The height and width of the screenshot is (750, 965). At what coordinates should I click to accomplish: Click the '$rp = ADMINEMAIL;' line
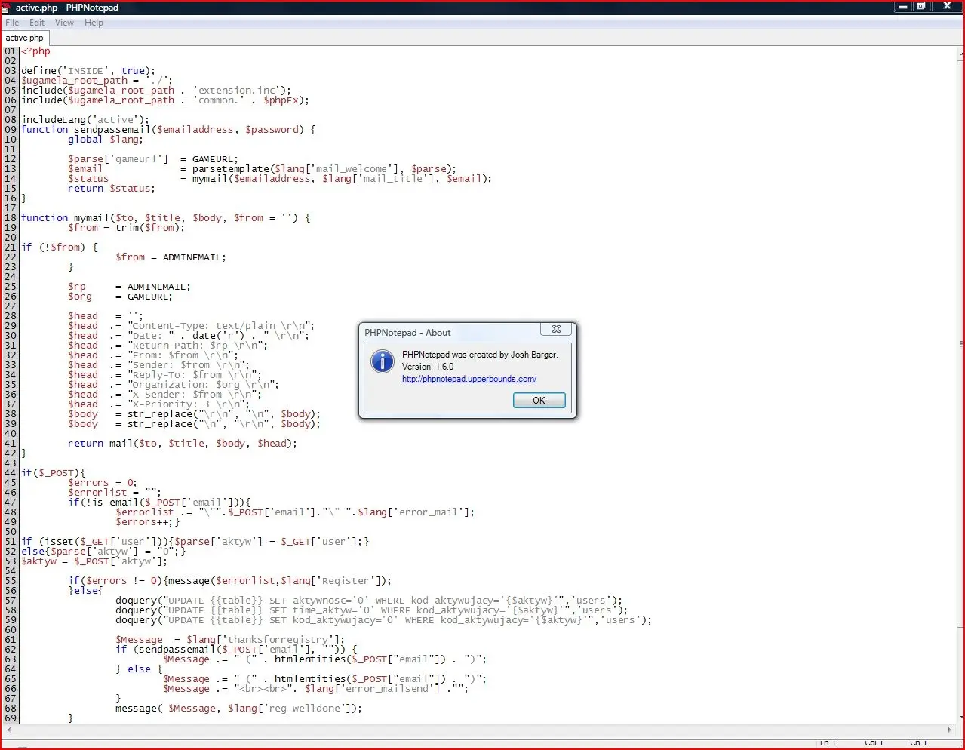129,287
